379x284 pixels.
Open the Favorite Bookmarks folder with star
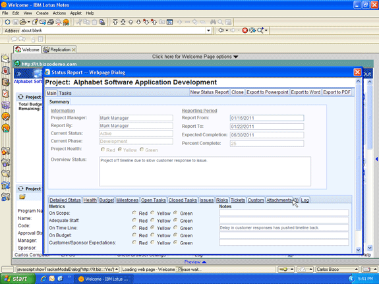tap(5, 151)
